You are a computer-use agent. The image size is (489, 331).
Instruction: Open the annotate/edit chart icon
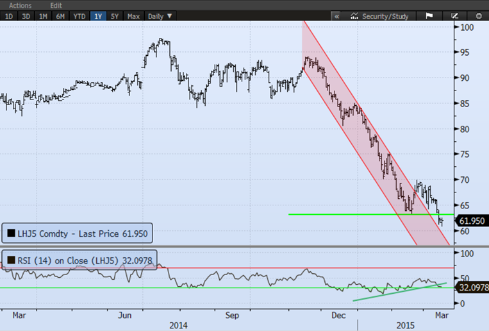click(x=454, y=16)
